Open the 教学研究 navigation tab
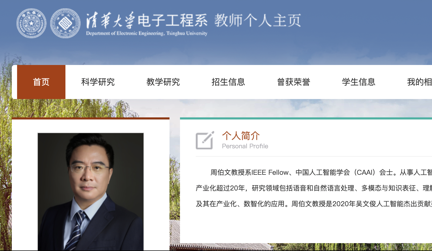 click(163, 82)
